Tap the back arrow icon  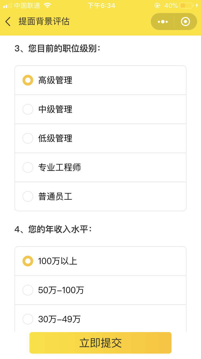pyautogui.click(x=8, y=22)
